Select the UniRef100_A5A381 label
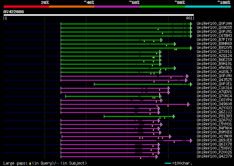Image resolution: width=234 pixels, height=166 pixels. pos(214,68)
